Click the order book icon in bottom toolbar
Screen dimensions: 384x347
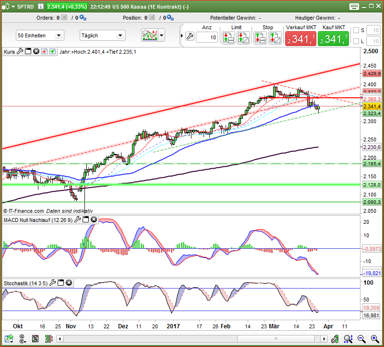pyautogui.click(x=49, y=339)
